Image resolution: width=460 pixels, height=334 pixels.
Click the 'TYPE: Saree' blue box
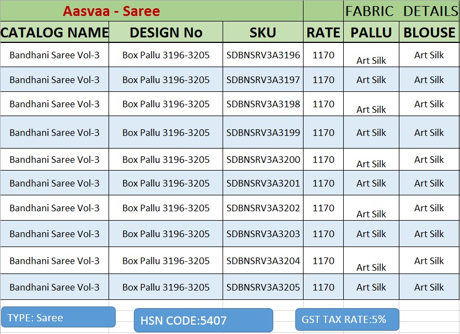point(58,317)
